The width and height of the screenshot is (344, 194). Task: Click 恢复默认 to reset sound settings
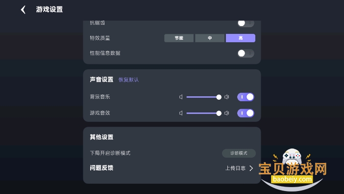coord(128,80)
